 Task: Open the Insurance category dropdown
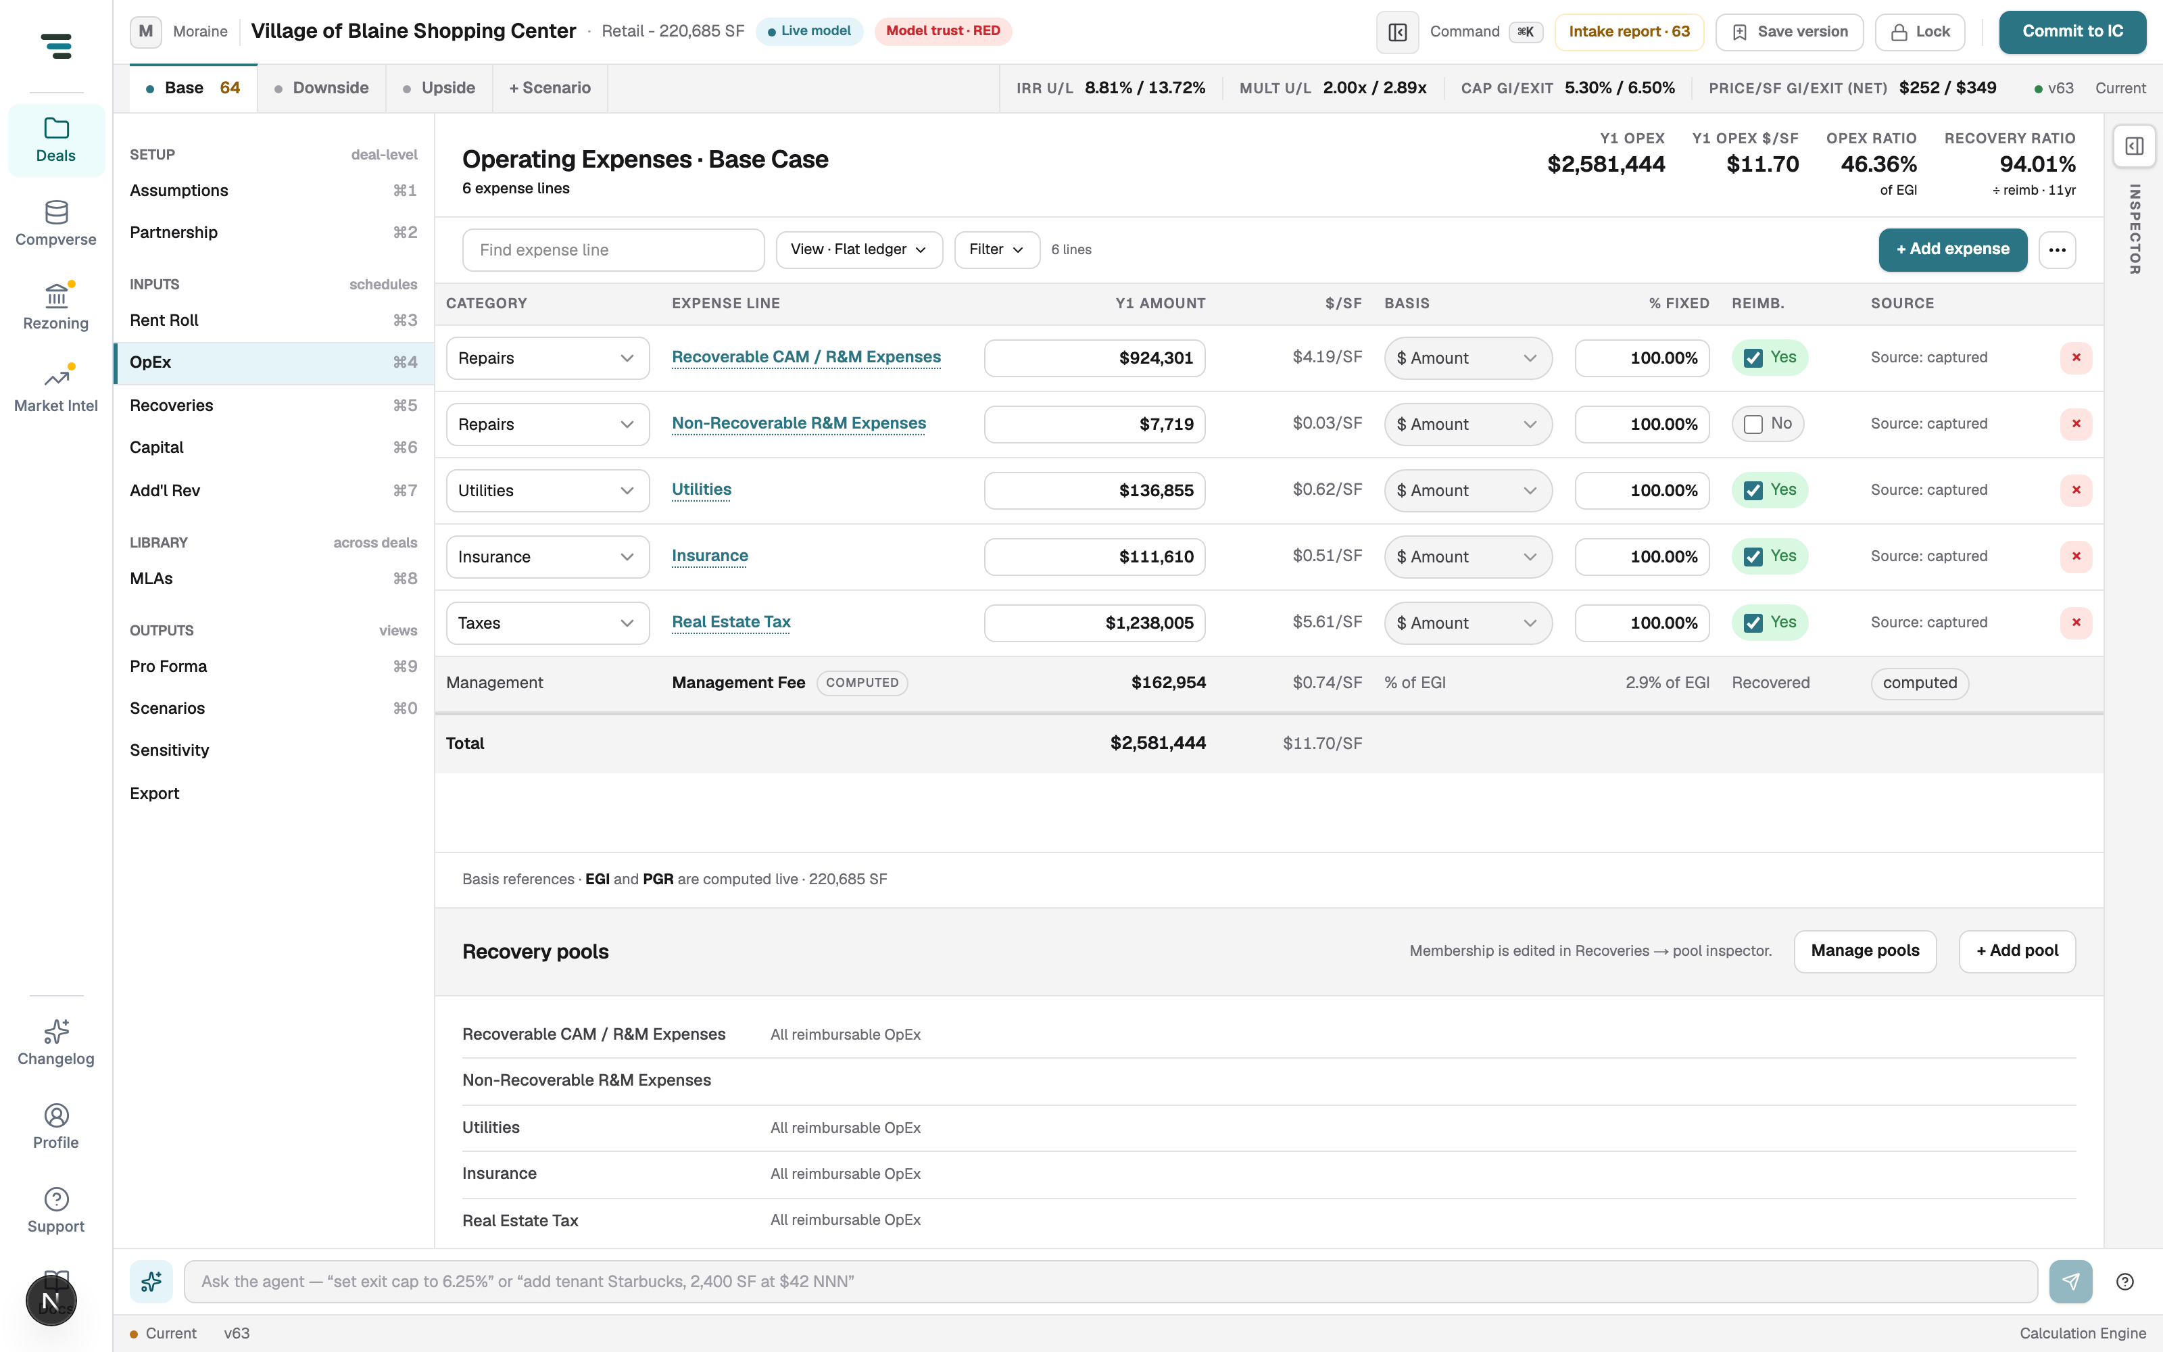(x=547, y=556)
